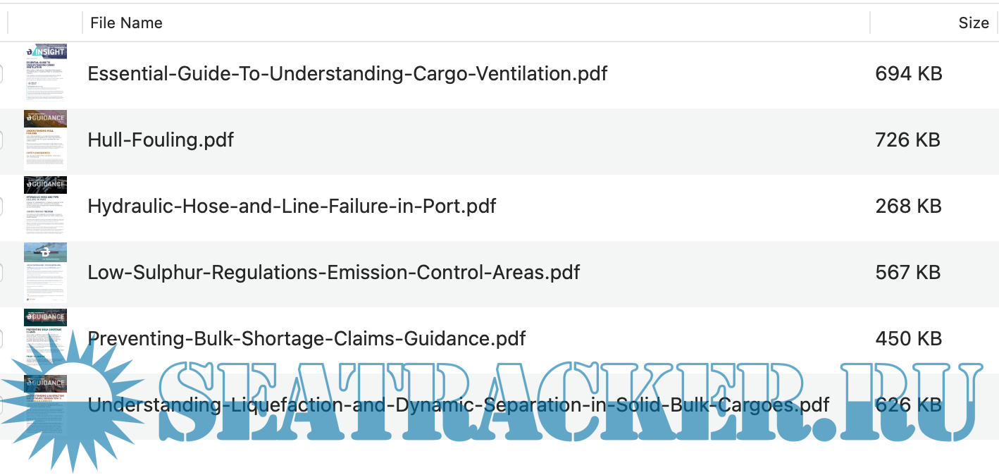Tick the checkbox for the Hull-Fouling.pdf row
This screenshot has width=999, height=475.
[1, 140]
